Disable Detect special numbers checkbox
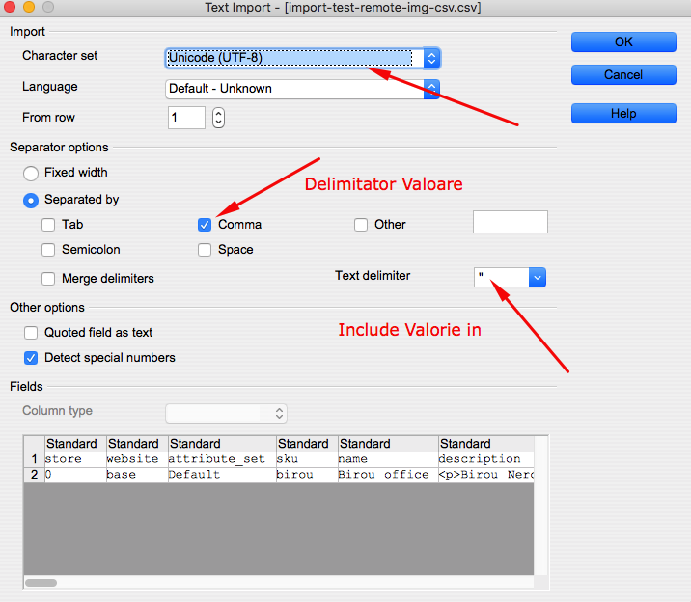This screenshot has height=602, width=691. click(31, 358)
